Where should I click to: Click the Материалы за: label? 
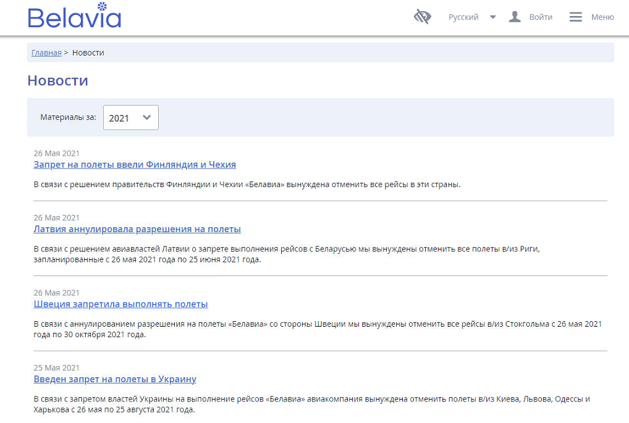(68, 117)
